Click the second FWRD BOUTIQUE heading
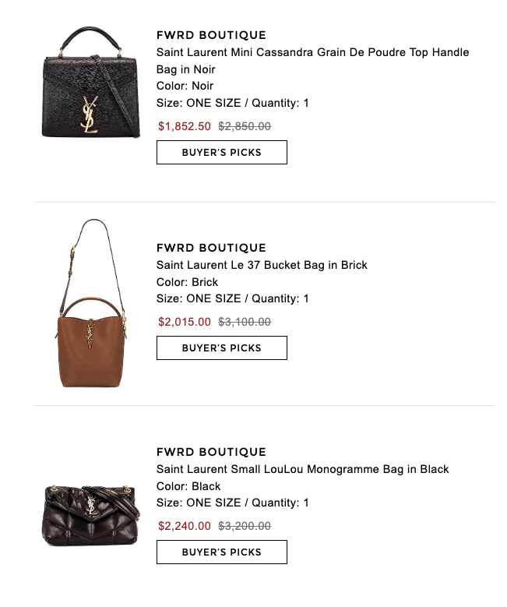 click(x=211, y=248)
